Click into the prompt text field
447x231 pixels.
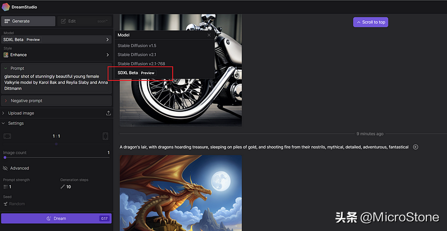click(x=56, y=83)
